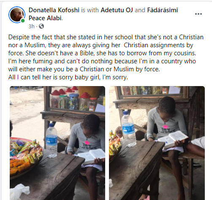Open Donatella Kofoshi's profile picture
The image size is (212, 200).
[17, 15]
